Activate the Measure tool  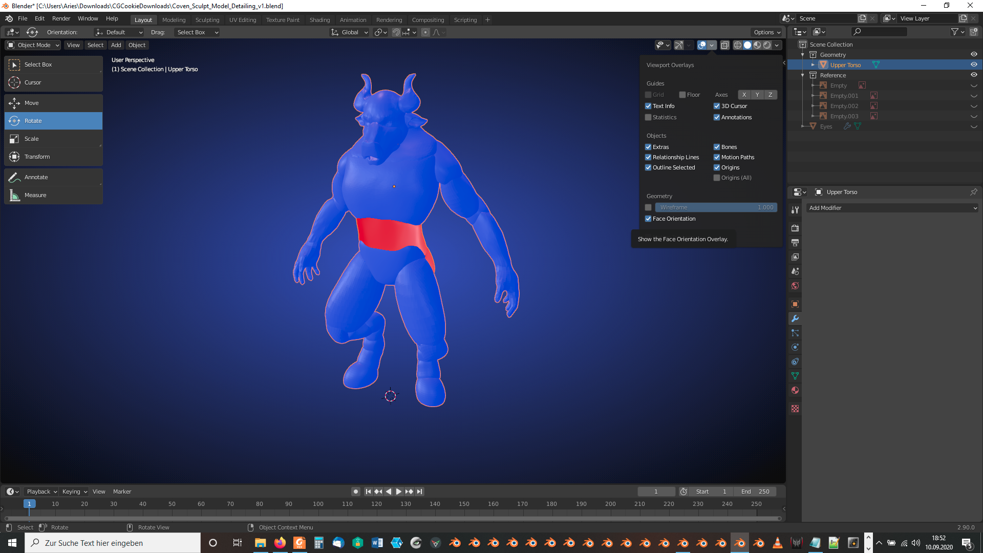point(35,195)
